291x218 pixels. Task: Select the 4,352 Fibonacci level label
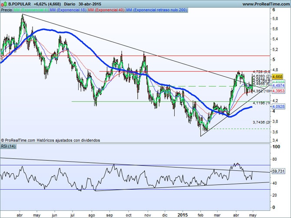[x=261, y=91]
